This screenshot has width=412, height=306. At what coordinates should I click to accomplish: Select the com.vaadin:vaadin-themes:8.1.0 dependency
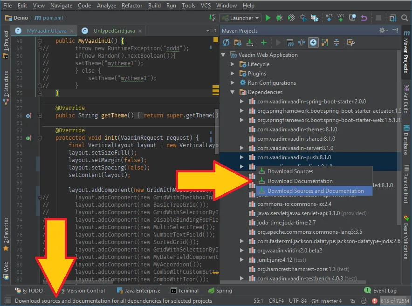[296, 129]
